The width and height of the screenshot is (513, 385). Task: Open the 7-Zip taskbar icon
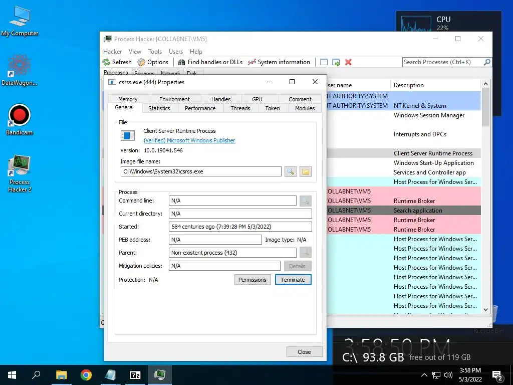click(135, 375)
